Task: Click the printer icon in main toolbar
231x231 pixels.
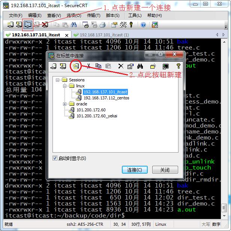Action: [x=103, y=25]
